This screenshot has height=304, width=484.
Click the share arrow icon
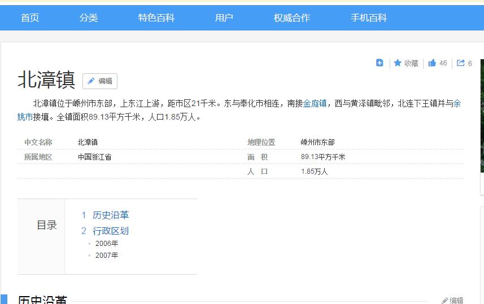[460, 63]
